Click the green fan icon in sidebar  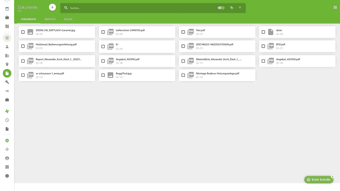pos(7,111)
